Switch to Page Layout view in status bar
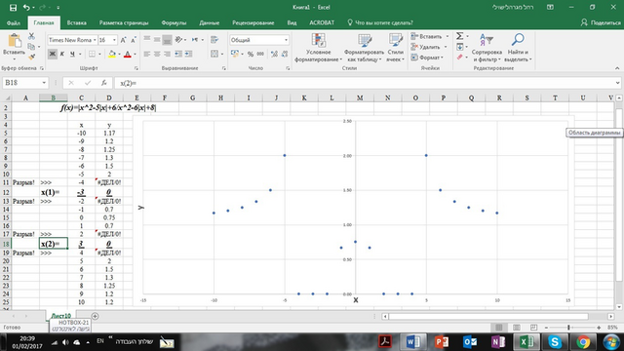624x351 pixels. tap(517, 328)
